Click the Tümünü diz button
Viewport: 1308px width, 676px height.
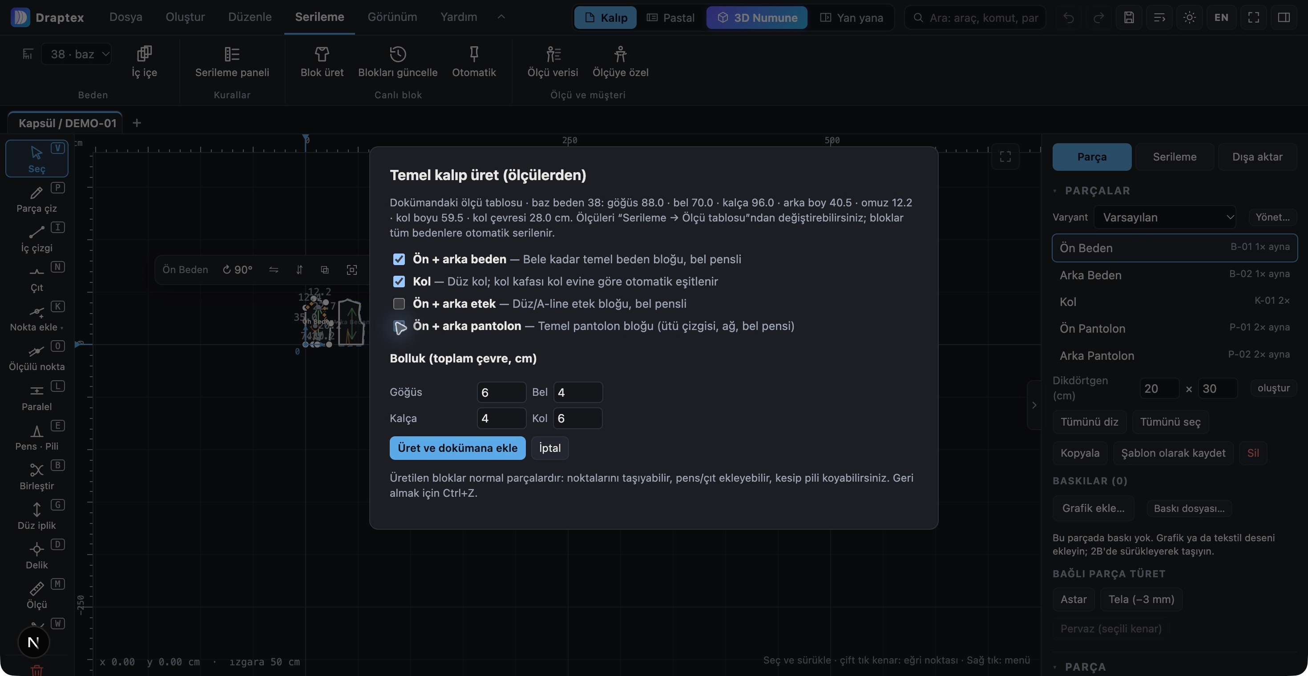pyautogui.click(x=1089, y=422)
